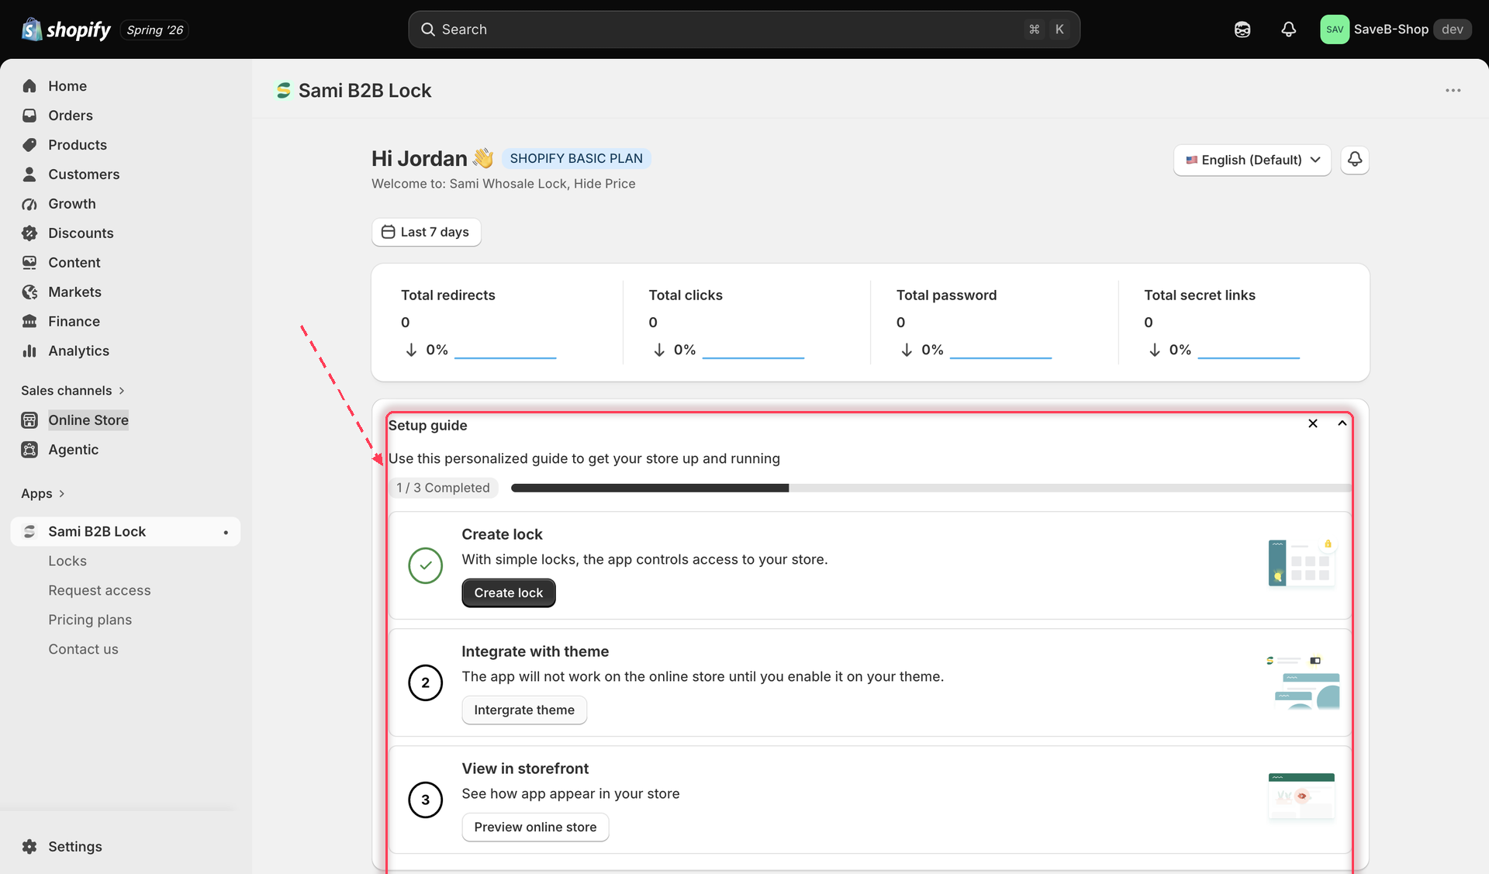Viewport: 1489px width, 874px height.
Task: Click the Preview online store button
Action: [535, 827]
